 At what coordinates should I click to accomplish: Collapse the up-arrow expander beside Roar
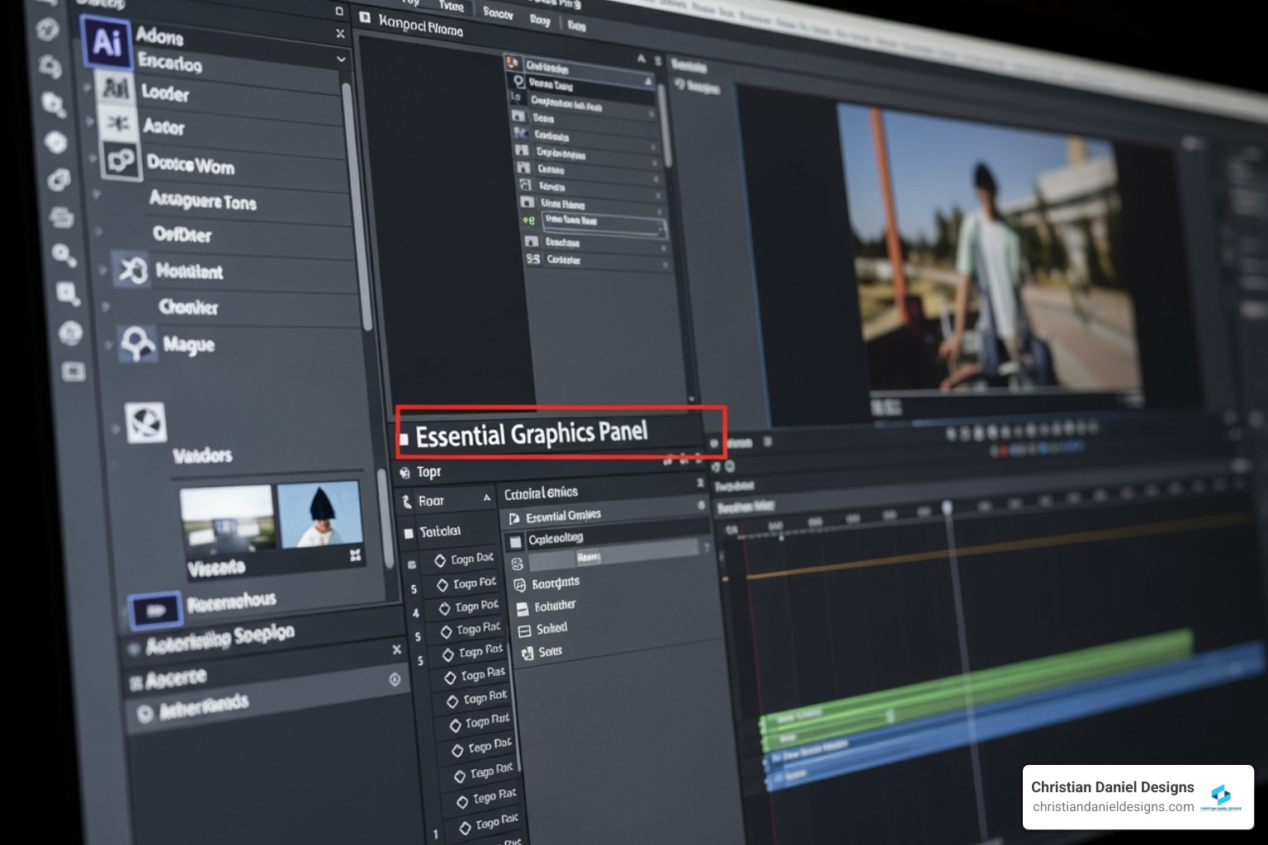point(488,498)
